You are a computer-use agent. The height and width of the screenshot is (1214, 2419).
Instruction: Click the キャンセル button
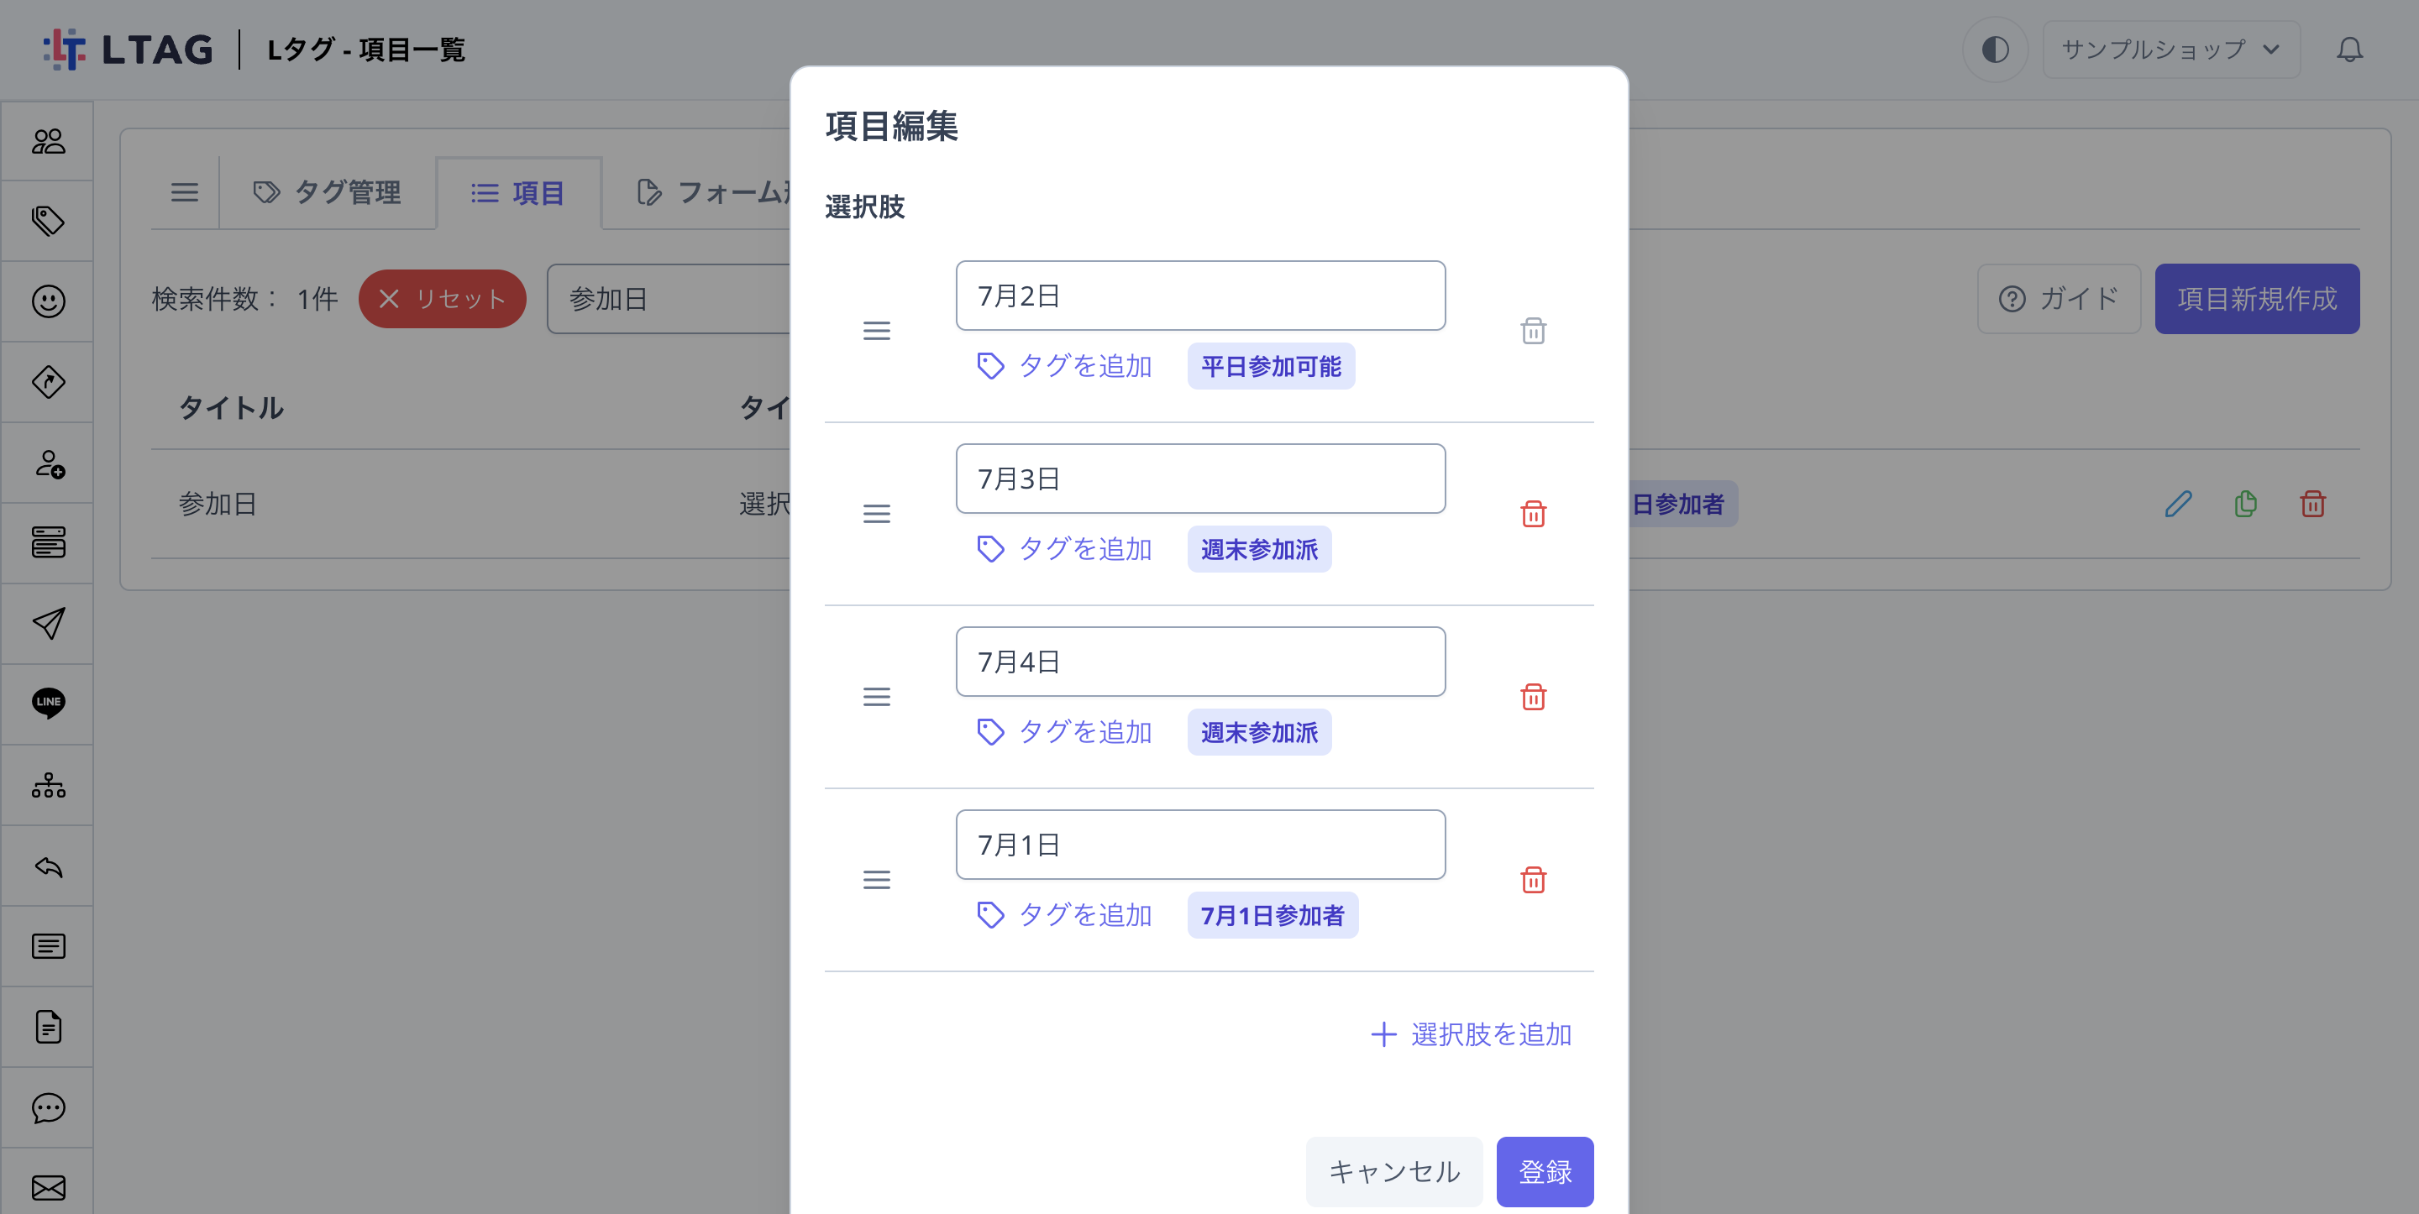[x=1393, y=1171]
